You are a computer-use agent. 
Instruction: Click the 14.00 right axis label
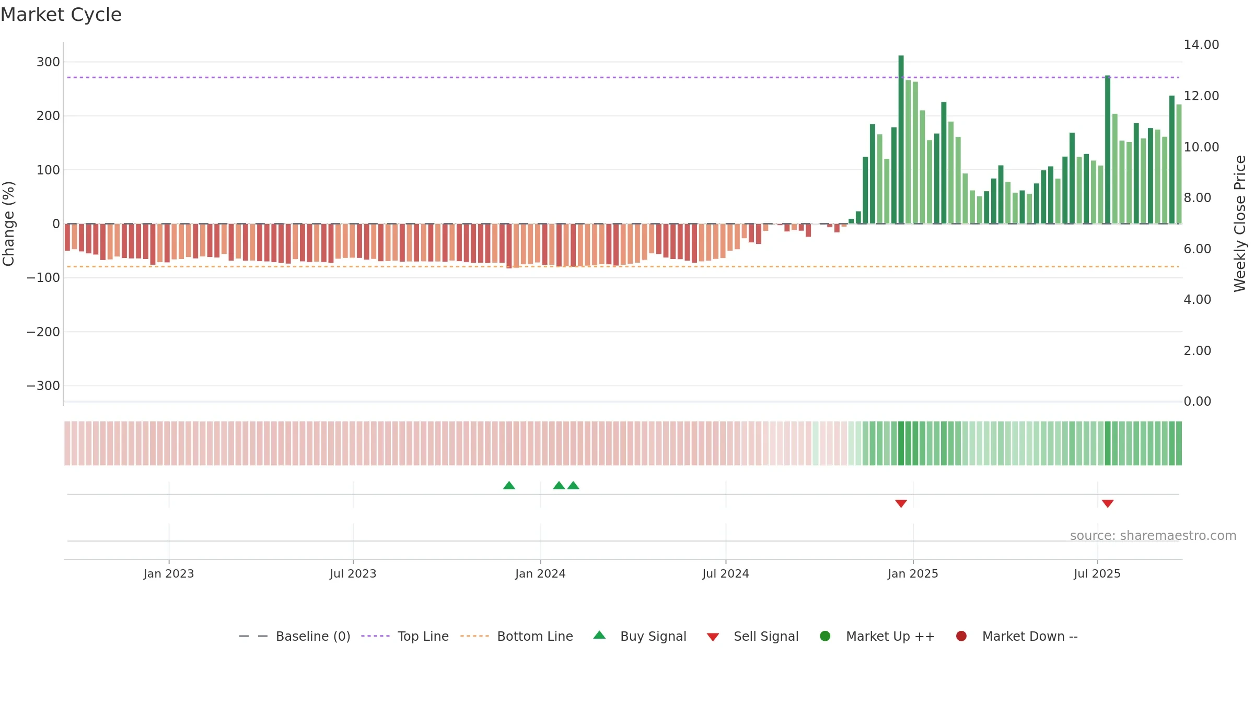[x=1201, y=45]
